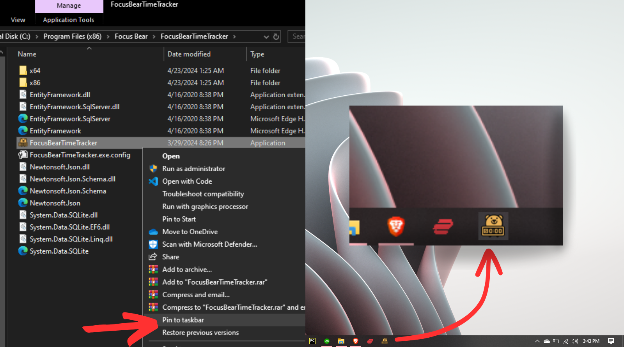The height and width of the screenshot is (347, 624).
Task: Click the enlarged red striped icon in inset
Action: coord(443,226)
